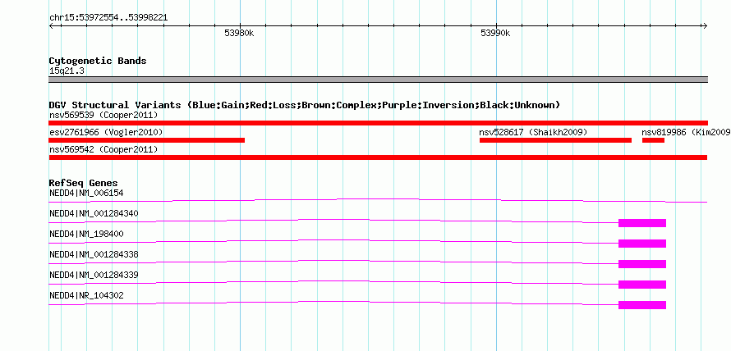Click the magenta exon block of NM_001284340
This screenshot has height=351, width=731.
[642, 223]
